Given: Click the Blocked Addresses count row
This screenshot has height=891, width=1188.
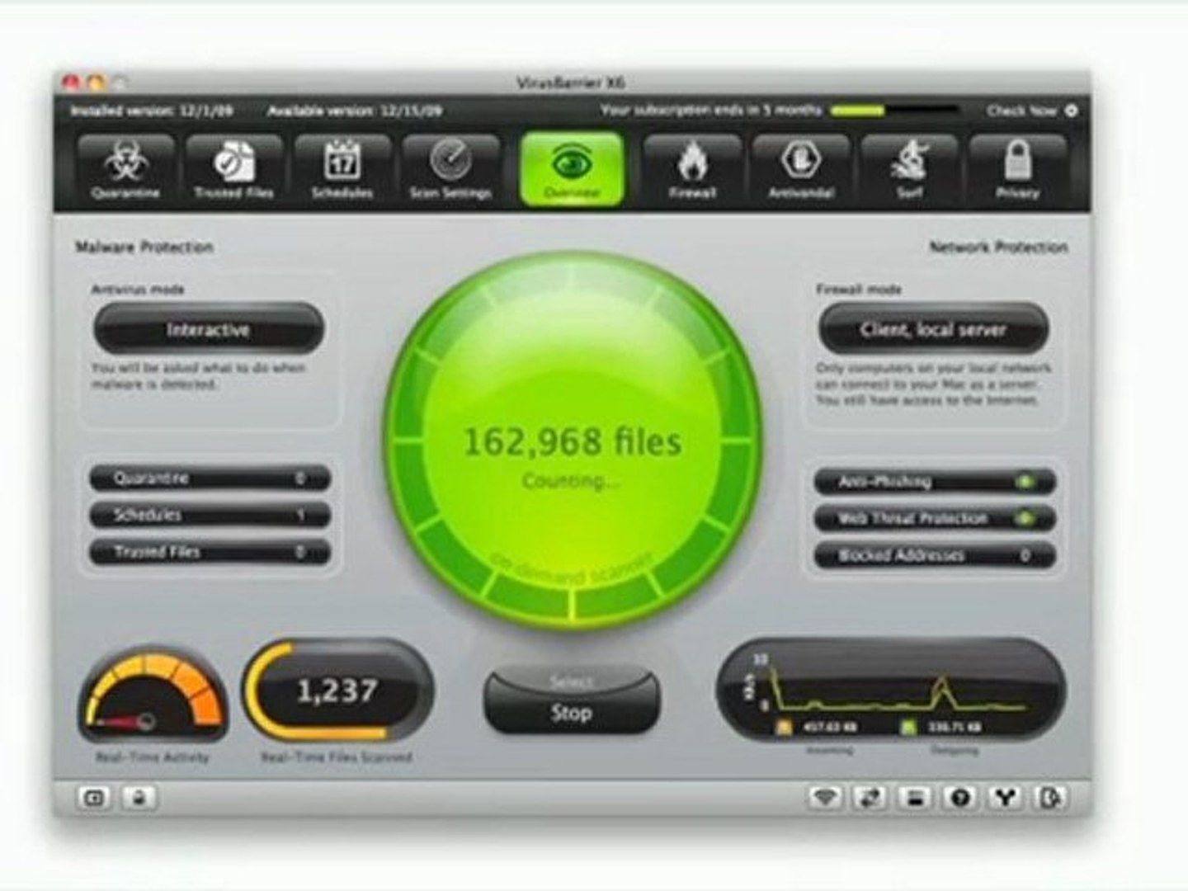Looking at the screenshot, I should (935, 555).
